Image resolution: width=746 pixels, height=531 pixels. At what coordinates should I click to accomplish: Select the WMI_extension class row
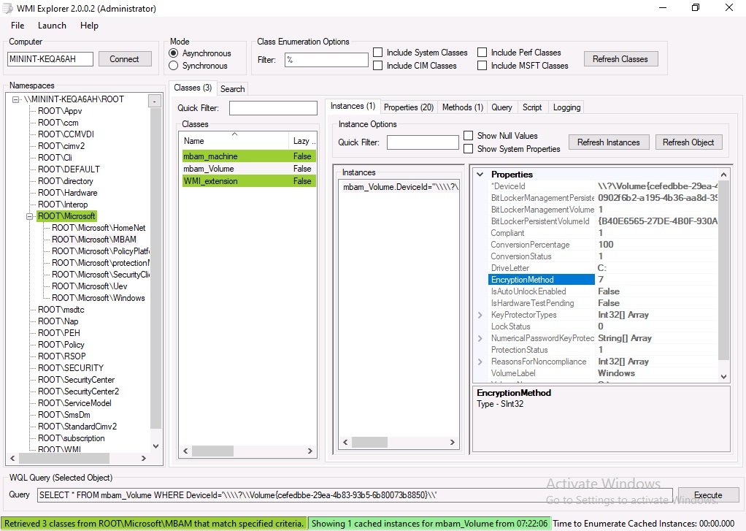click(249, 181)
